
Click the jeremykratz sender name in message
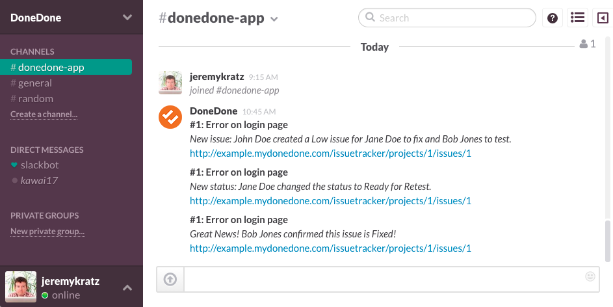[216, 76]
